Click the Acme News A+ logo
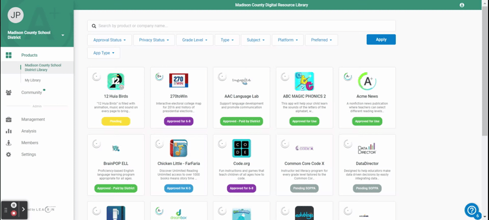Image resolution: width=489 pixels, height=220 pixels. (367, 82)
